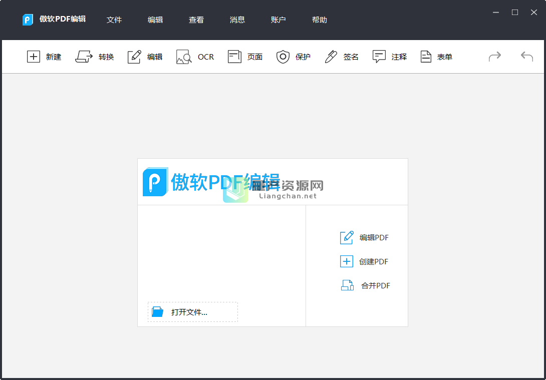Click the 打开文件... button
The width and height of the screenshot is (546, 380).
(193, 312)
